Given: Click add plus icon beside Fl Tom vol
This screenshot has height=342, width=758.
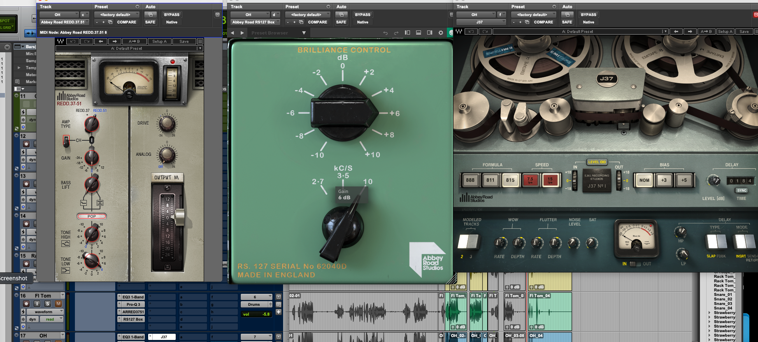Looking at the screenshot, I should click(x=279, y=312).
